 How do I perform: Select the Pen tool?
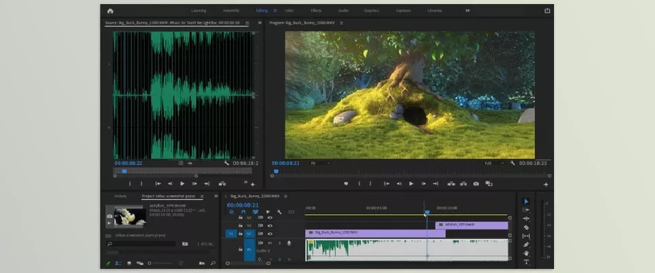coord(526,244)
